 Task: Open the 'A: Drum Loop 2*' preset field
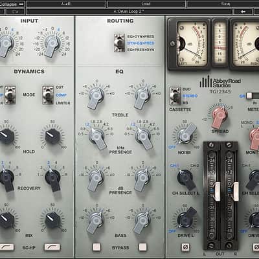129,12
